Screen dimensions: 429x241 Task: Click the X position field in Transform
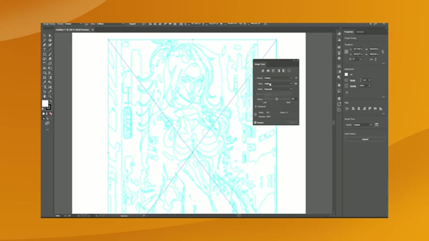[x=358, y=49]
